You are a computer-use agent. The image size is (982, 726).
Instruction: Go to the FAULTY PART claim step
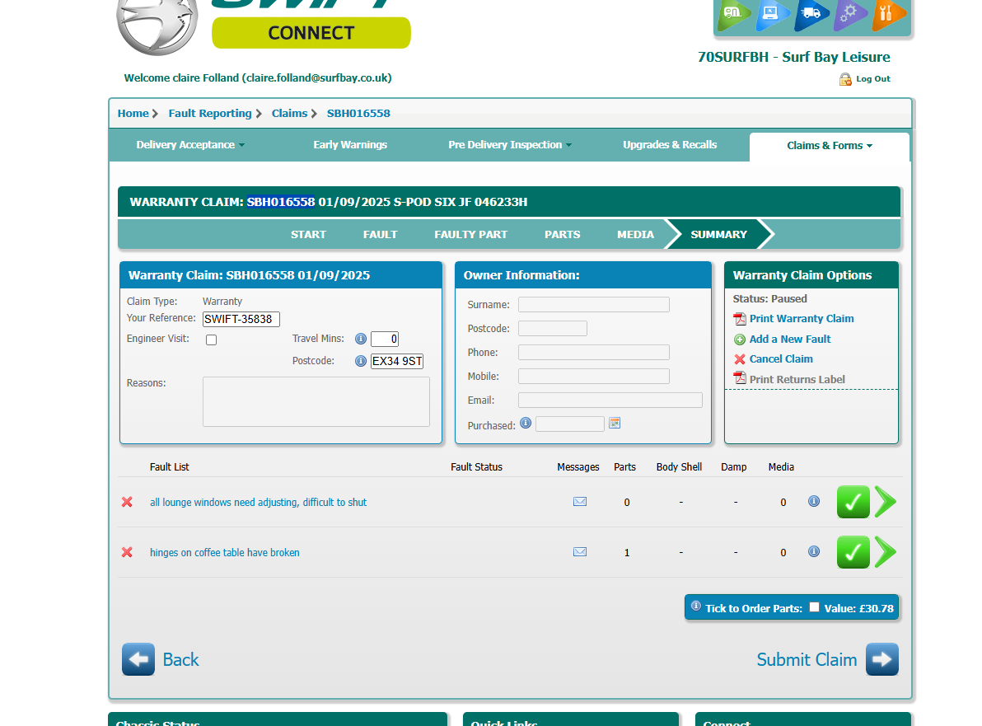point(471,234)
